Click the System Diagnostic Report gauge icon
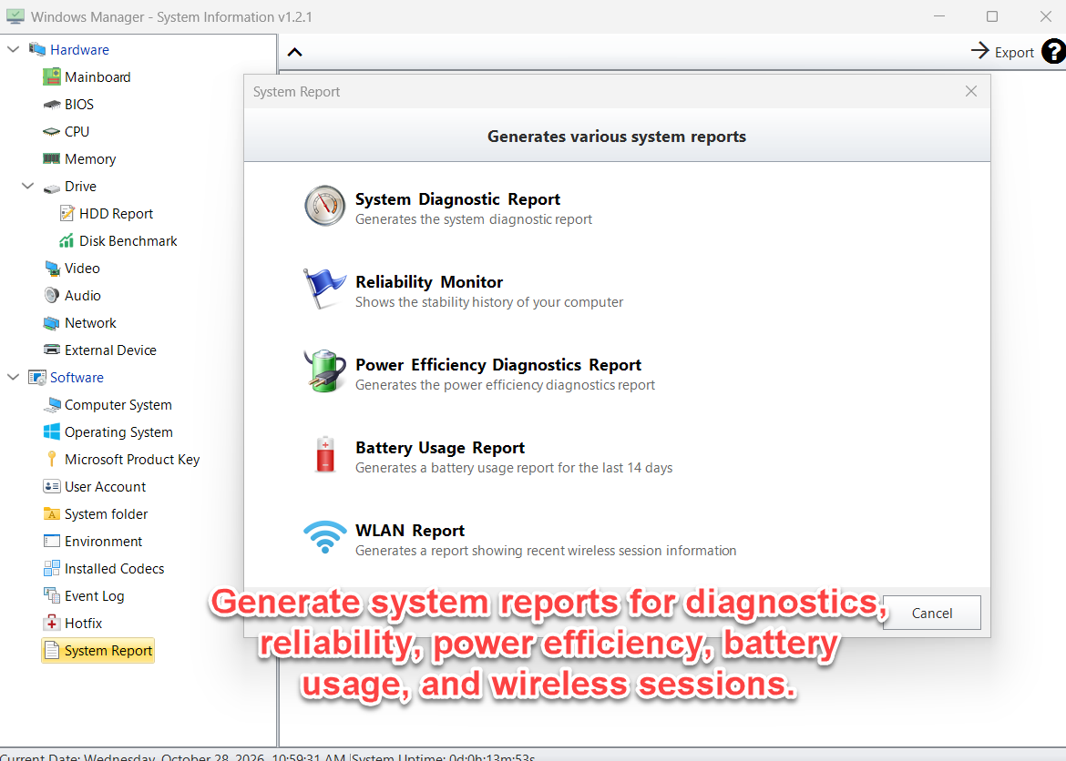This screenshot has height=761, width=1066. click(325, 206)
